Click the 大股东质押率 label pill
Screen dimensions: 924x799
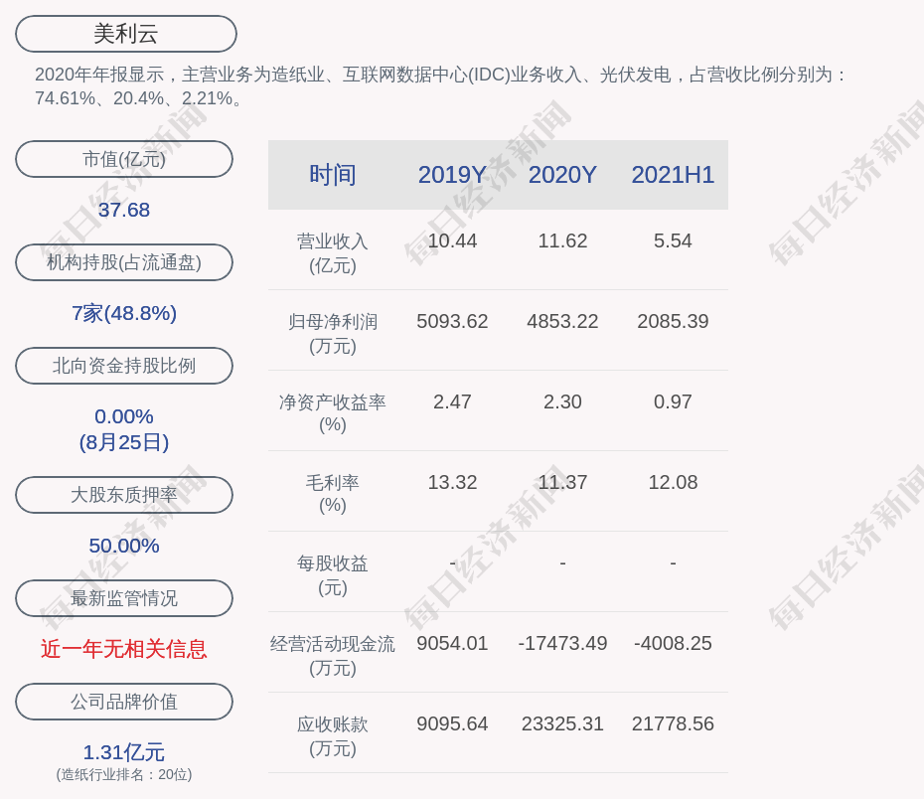click(124, 495)
